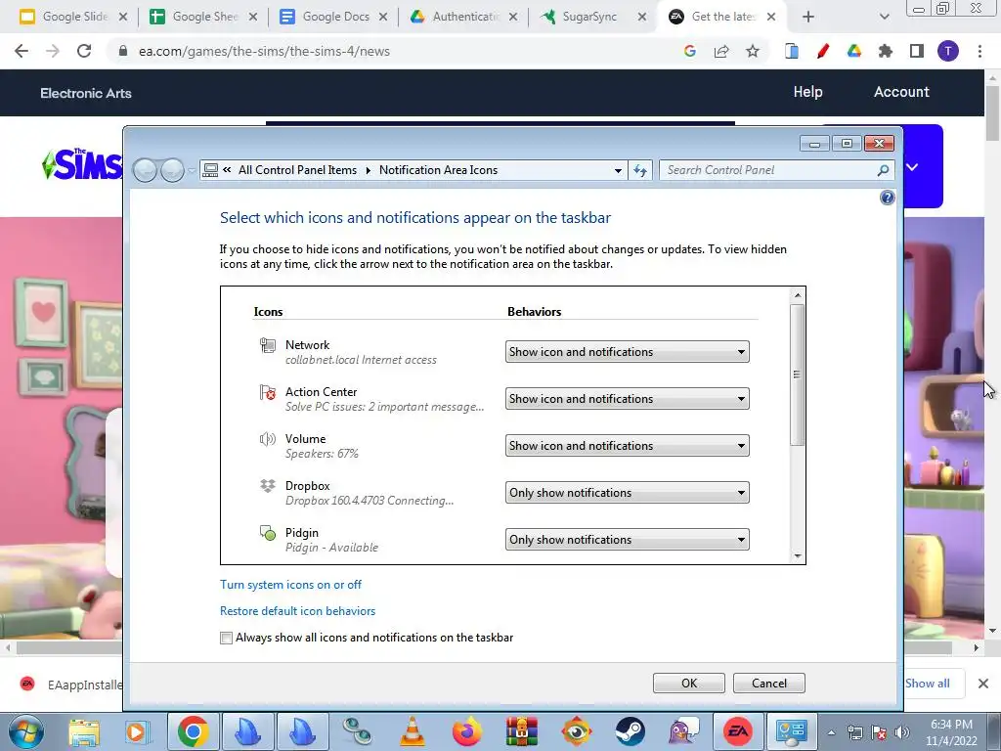The width and height of the screenshot is (1001, 751).
Task: Expand the chevron on the blue Sims panel
Action: pos(913,167)
